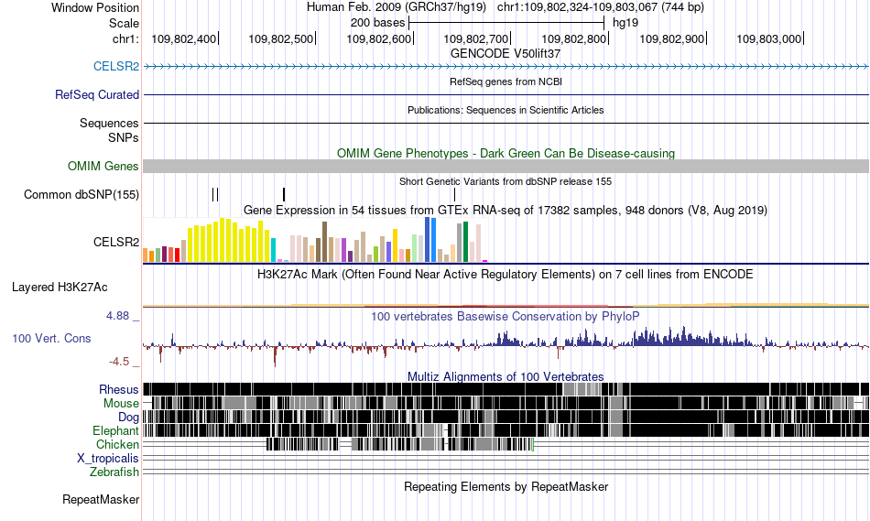Click the Chicken alignment row label
The height and width of the screenshot is (521, 870).
[x=117, y=444]
